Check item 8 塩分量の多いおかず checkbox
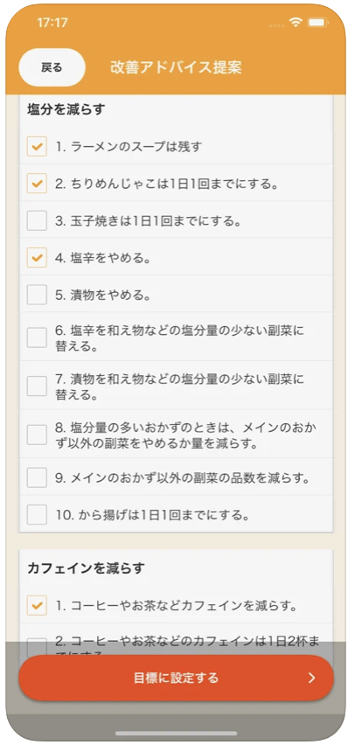Screen dimensions: 348x745 tap(37, 435)
